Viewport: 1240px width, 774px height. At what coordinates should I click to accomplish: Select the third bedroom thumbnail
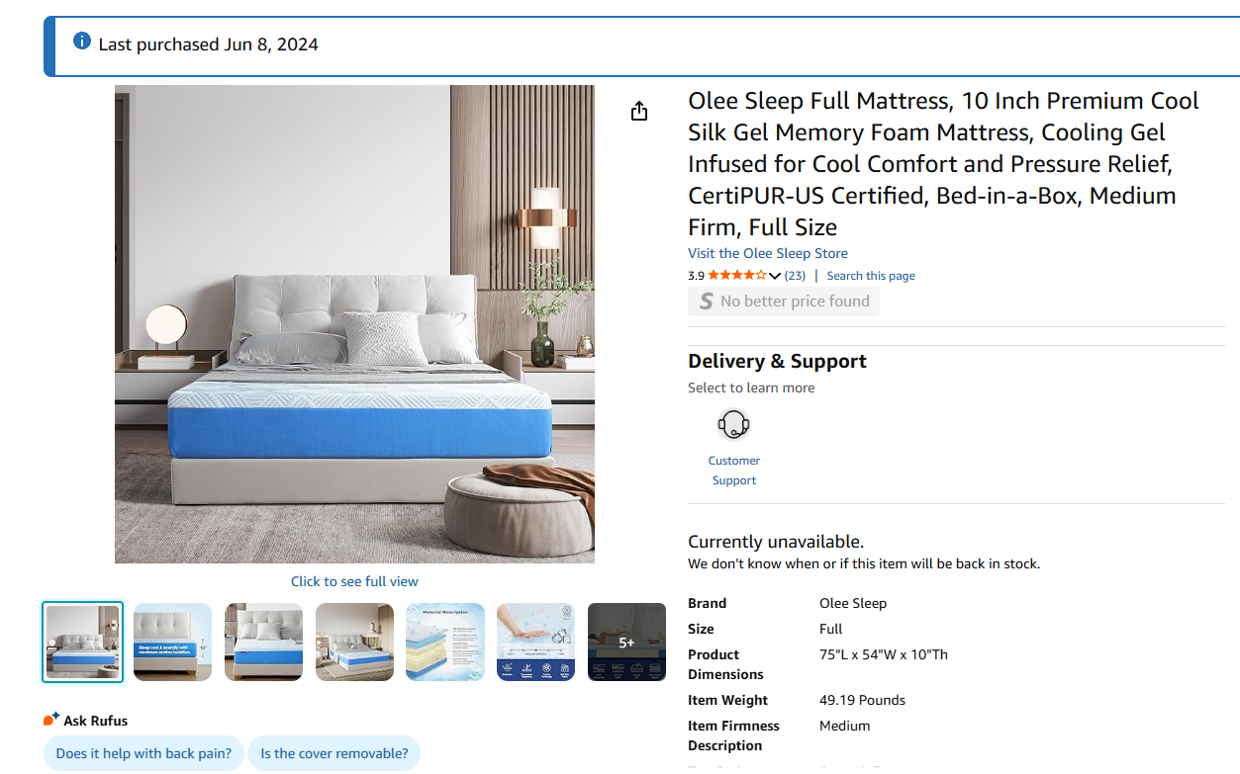(x=263, y=642)
